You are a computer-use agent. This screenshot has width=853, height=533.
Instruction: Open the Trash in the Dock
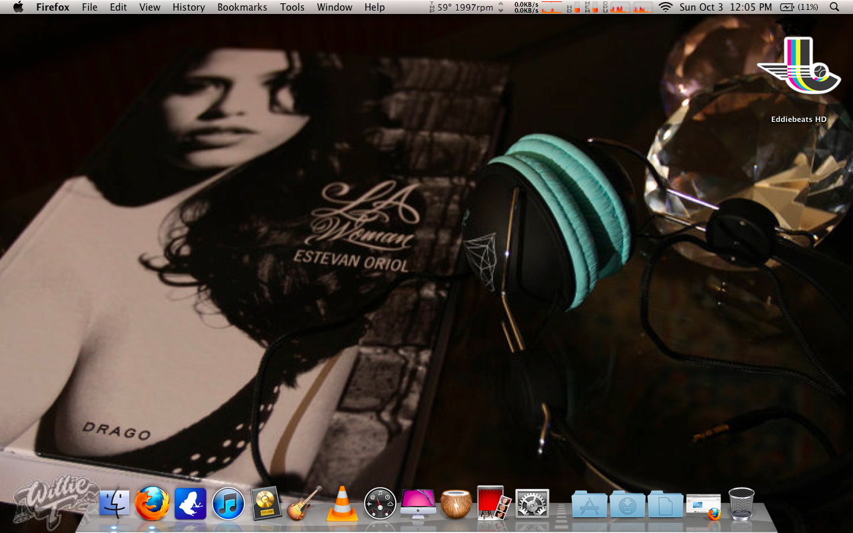[x=742, y=504]
